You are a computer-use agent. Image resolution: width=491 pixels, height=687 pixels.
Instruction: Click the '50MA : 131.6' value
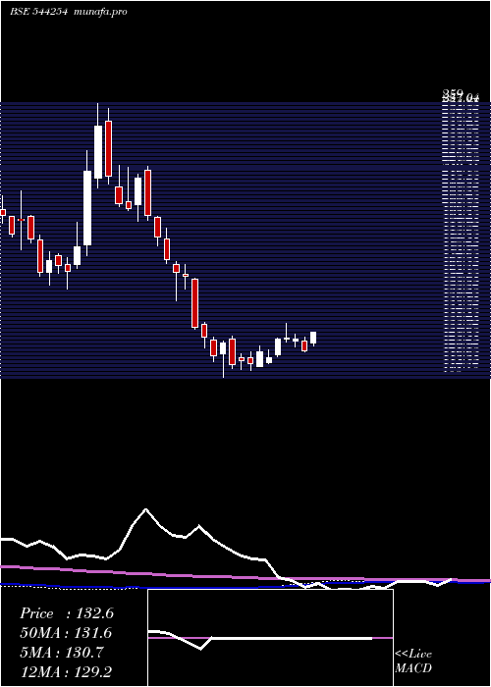66,633
